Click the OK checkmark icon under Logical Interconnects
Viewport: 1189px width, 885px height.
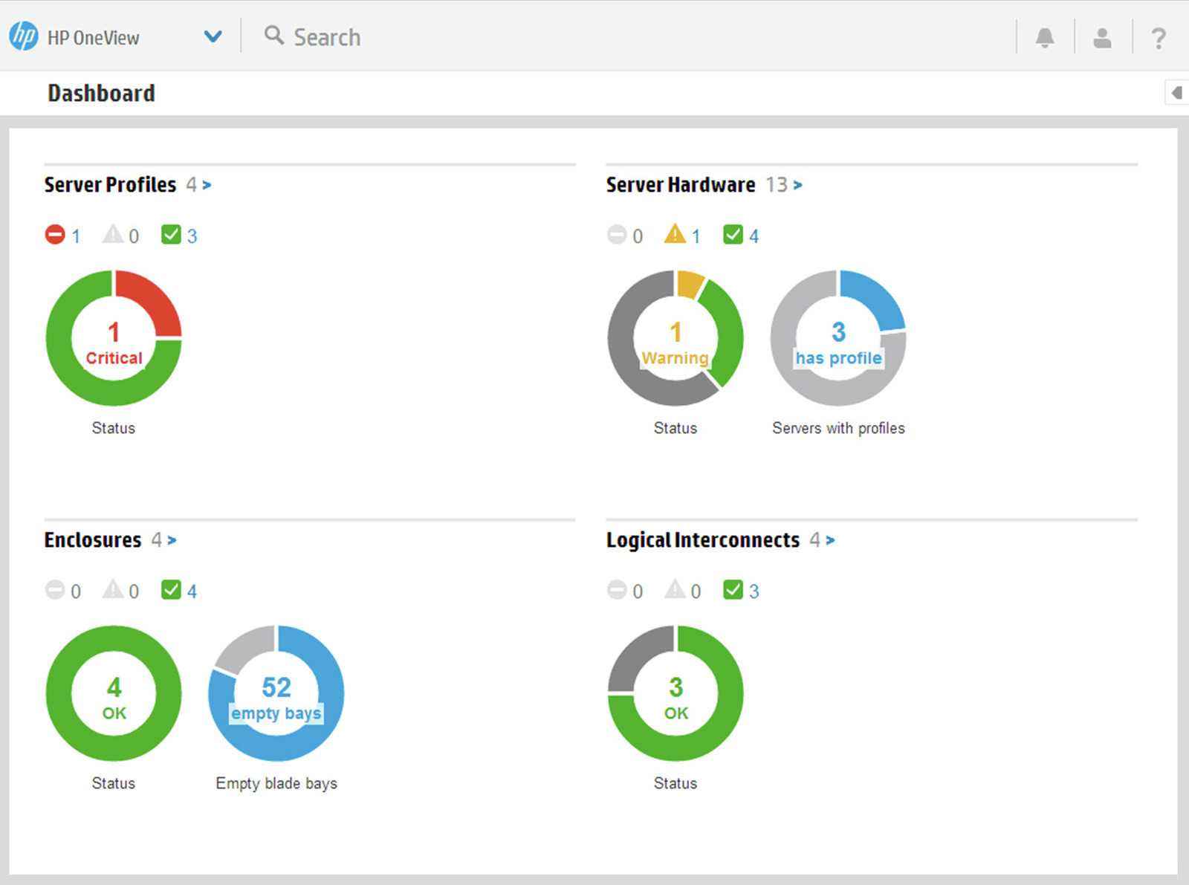[733, 590]
